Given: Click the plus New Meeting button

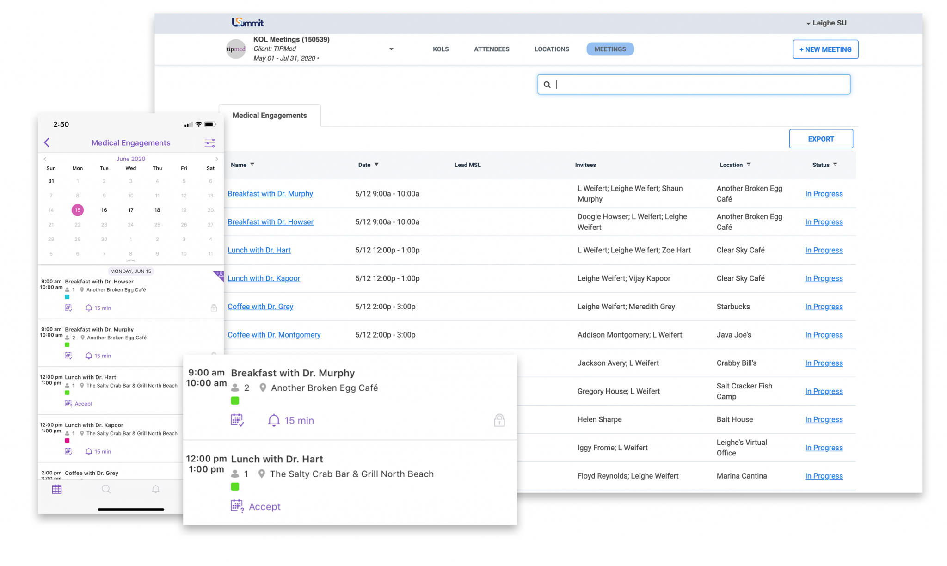Looking at the screenshot, I should (824, 49).
